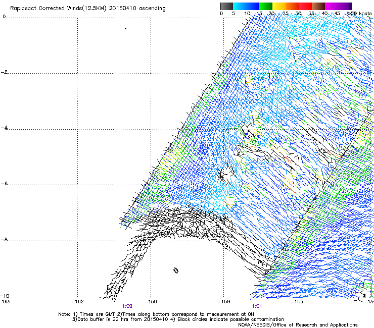
Task: Click the longitude label '-156'
Action: tap(224, 302)
